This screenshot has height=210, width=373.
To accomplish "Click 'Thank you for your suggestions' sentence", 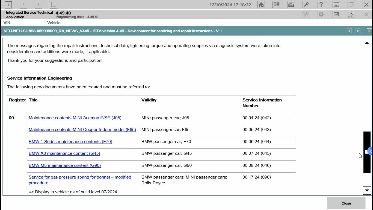I will click(55, 60).
